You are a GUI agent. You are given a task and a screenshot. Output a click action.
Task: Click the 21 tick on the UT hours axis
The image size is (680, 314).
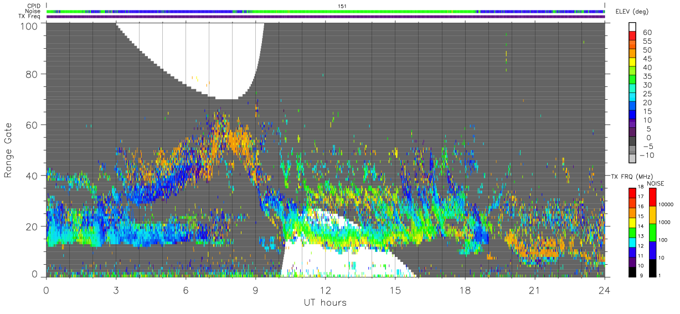[534, 290]
